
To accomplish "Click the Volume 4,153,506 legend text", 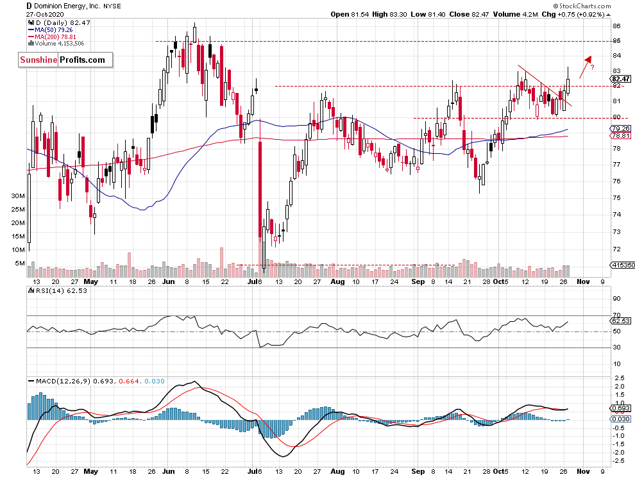I will point(60,44).
